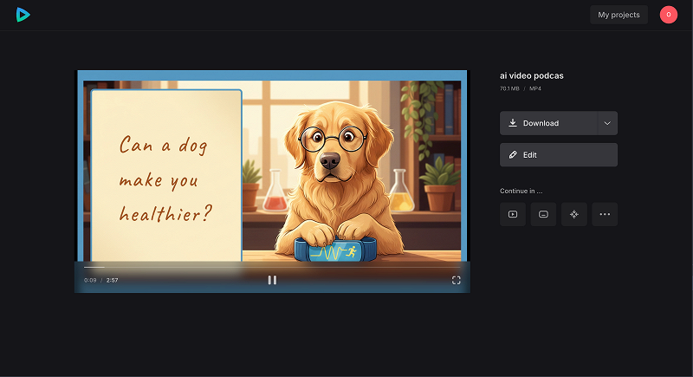This screenshot has width=693, height=377.
Task: Click the 2:57 duration text
Action: click(113, 280)
